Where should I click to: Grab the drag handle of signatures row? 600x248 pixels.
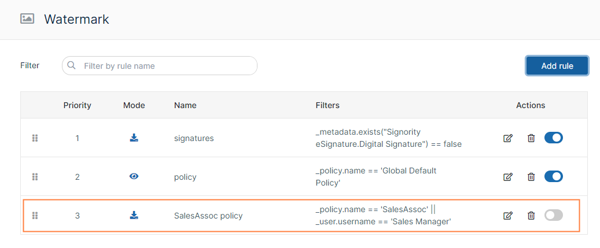point(35,138)
